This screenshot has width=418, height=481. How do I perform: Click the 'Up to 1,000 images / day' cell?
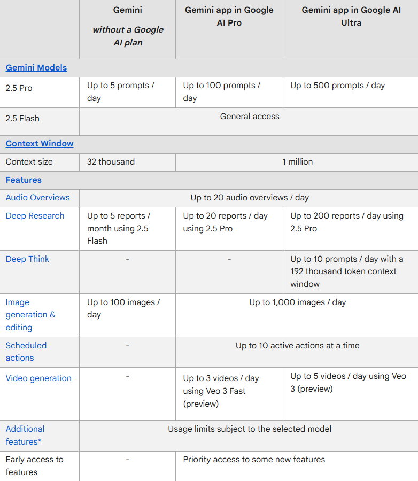pos(298,302)
